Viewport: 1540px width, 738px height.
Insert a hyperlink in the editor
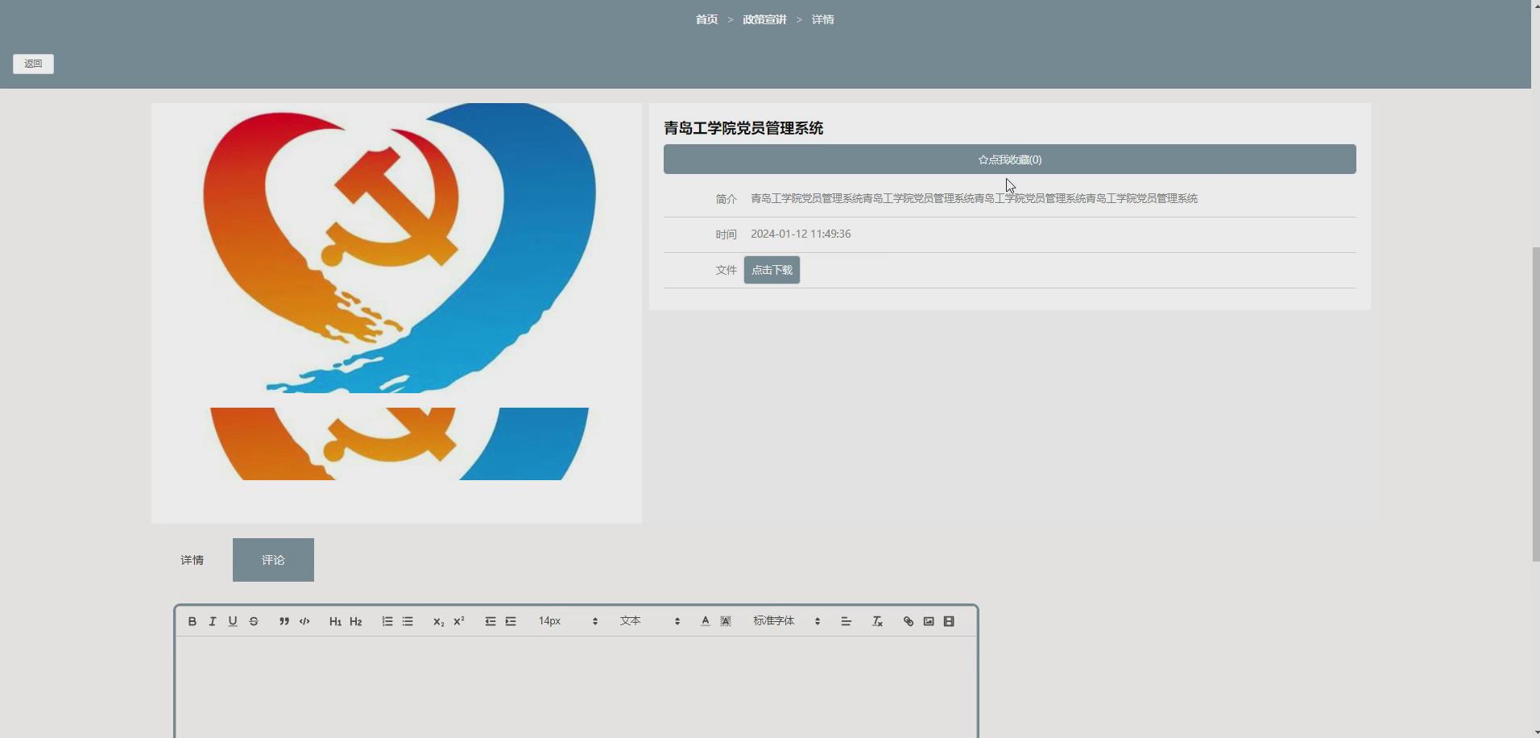pyautogui.click(x=908, y=620)
